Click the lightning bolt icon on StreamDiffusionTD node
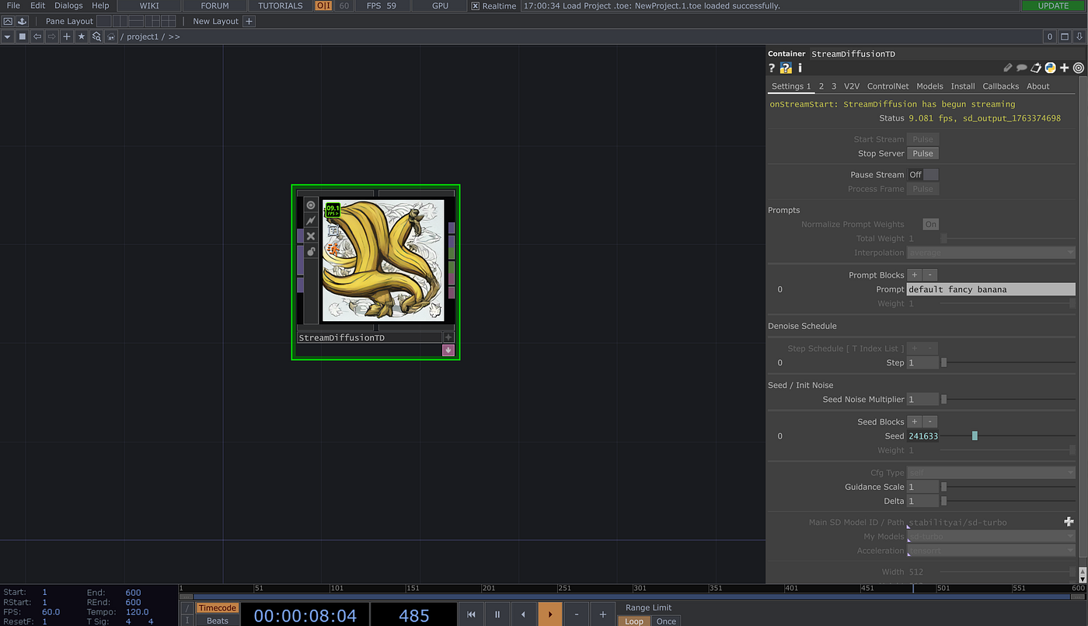The image size is (1088, 626). click(311, 221)
